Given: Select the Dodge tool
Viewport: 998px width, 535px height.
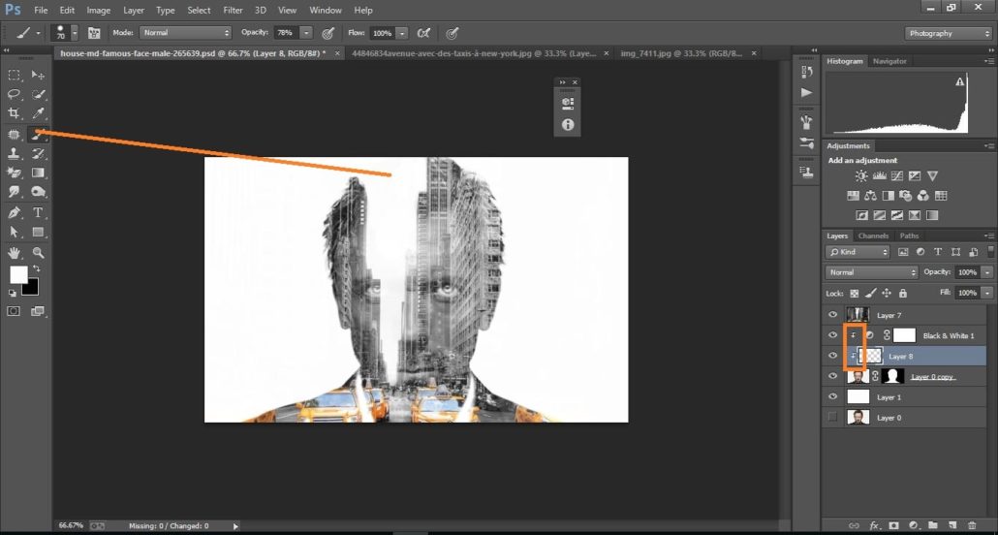Looking at the screenshot, I should point(38,192).
